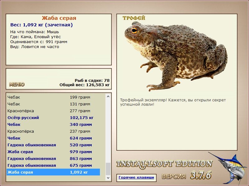The width and height of the screenshot is (249, 186).
Task: Select the Краснопёрка row weighing 237 грамм
Action: (x=53, y=131)
